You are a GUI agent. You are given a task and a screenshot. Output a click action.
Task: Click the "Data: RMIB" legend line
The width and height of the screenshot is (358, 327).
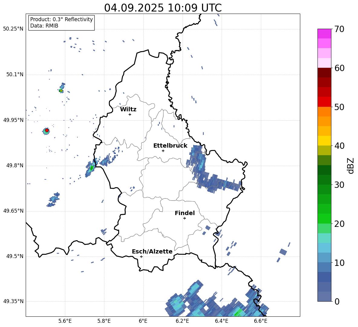44,26
